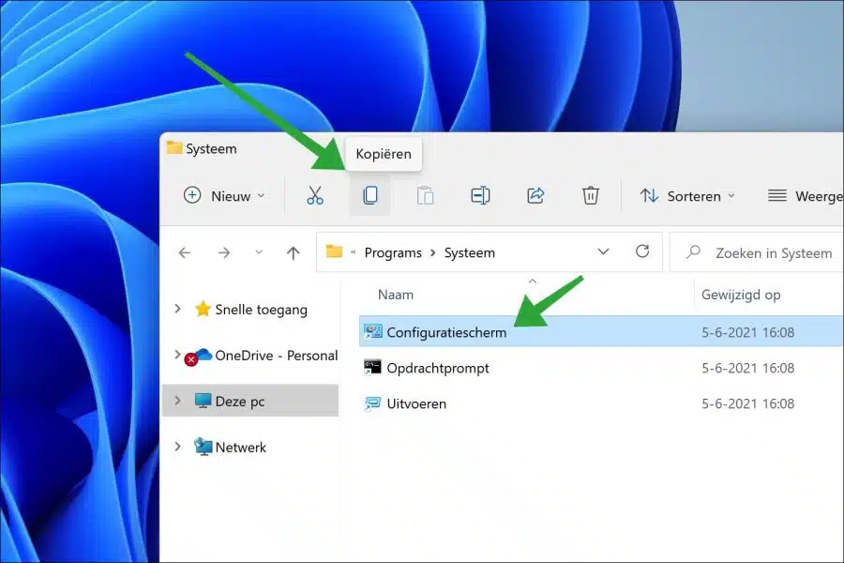
Task: Expand the OneDrive - Personal node
Action: pyautogui.click(x=177, y=354)
